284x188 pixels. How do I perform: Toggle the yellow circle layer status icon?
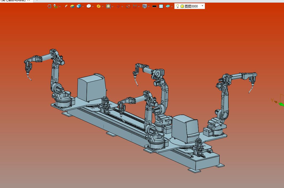tap(182, 6)
